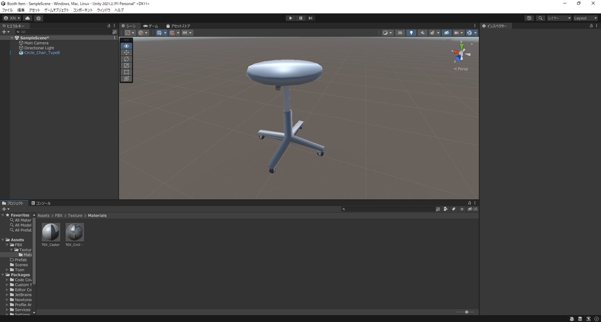Open the settings gear beside cloud button

click(38, 18)
